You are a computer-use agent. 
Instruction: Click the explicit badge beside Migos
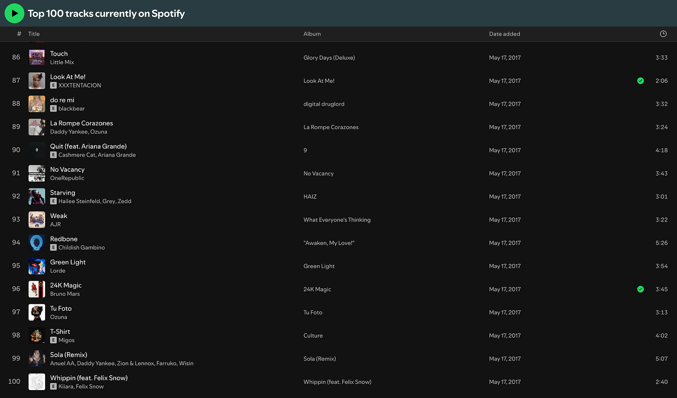pos(53,340)
